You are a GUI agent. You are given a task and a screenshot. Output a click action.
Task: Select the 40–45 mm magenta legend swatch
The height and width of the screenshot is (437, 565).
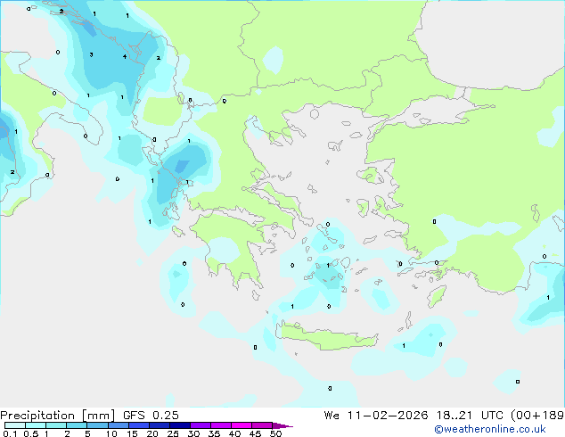242,425
